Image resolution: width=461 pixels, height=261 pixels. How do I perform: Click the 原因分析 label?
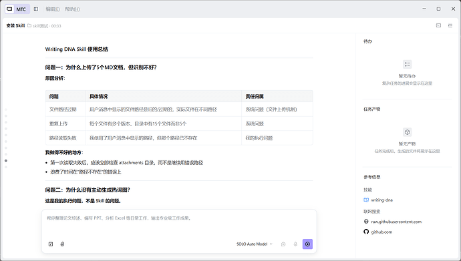coord(55,78)
